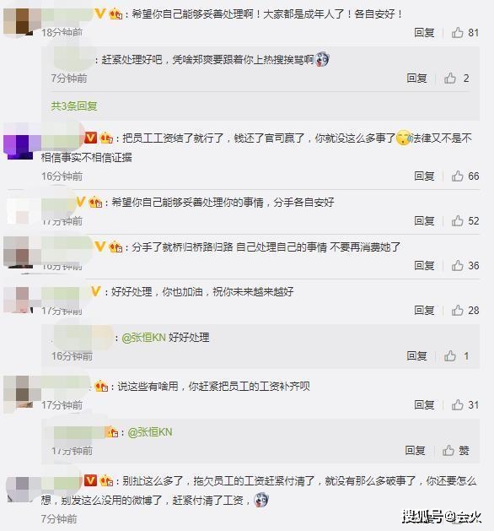The height and width of the screenshot is (531, 494).
Task: Open the @张恒KN mention-only reply link
Action: [150, 432]
